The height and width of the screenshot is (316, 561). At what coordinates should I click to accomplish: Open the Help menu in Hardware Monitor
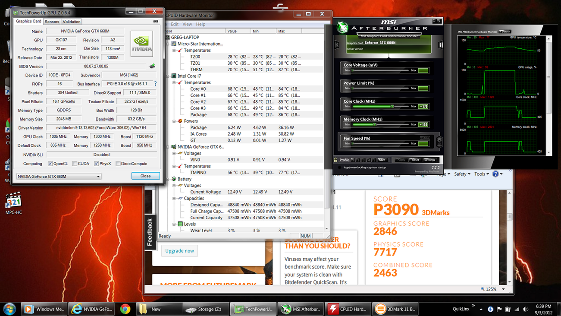[x=201, y=24]
